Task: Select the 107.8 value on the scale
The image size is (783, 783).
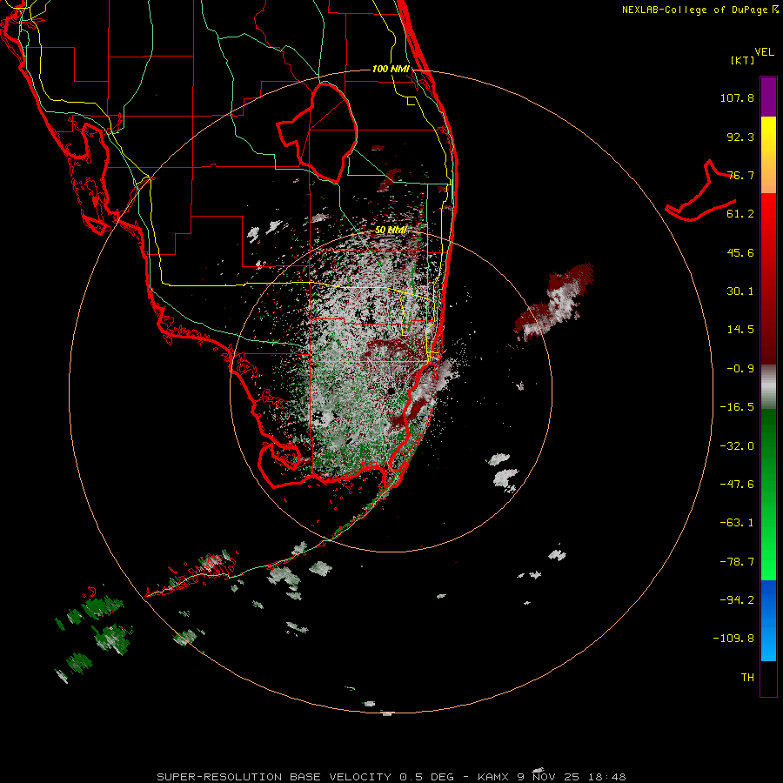Action: point(737,97)
